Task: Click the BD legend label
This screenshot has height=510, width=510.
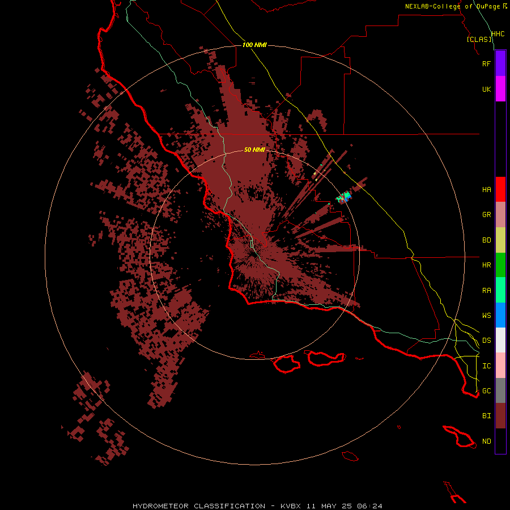Action: pyautogui.click(x=486, y=240)
